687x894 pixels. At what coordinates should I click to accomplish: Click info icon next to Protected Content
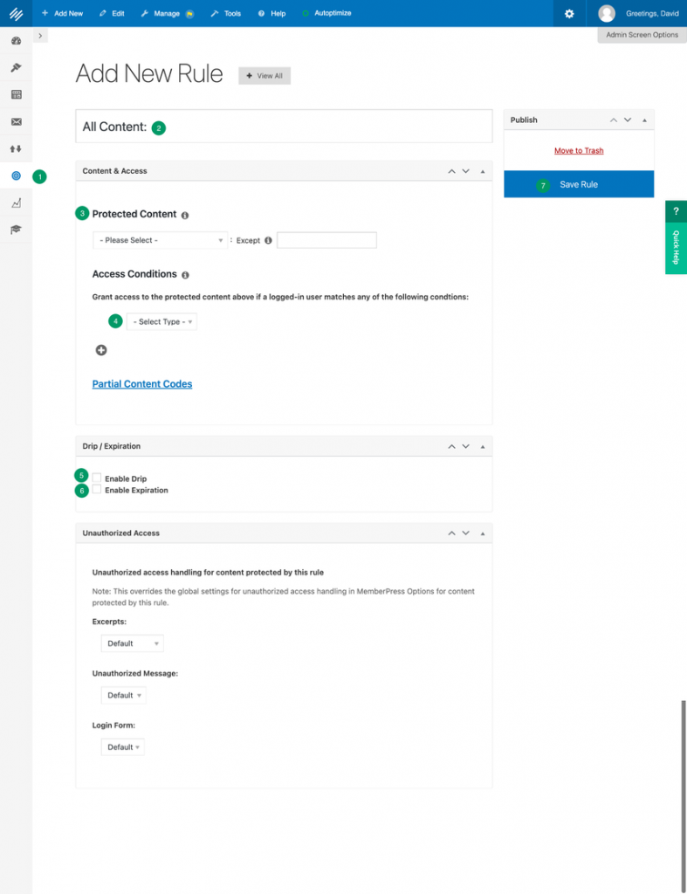coord(185,215)
